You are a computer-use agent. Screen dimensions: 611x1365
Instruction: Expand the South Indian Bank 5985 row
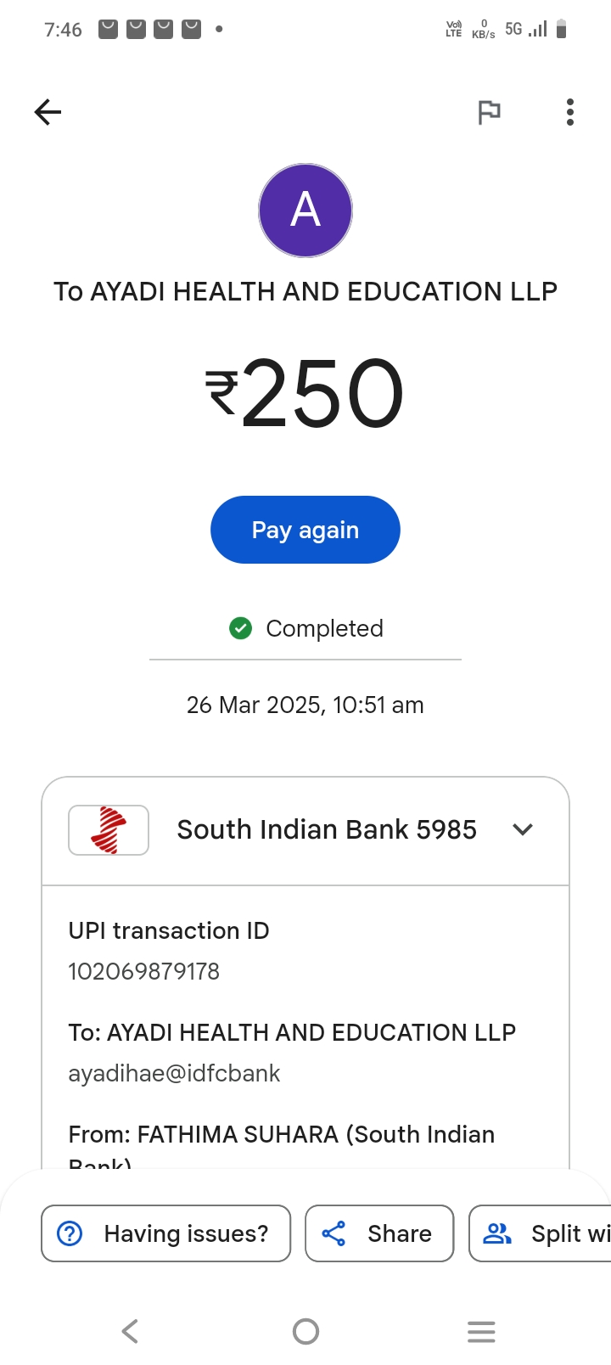tap(327, 829)
